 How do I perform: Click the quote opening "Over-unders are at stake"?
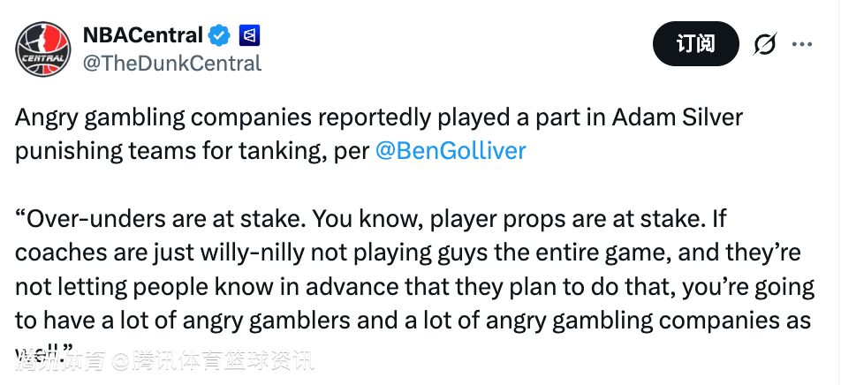pyautogui.click(x=140, y=217)
